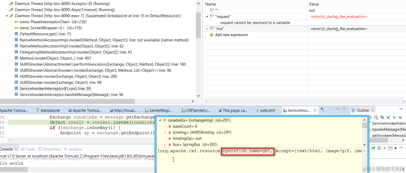Click the Value column header in Expressions
Screen dimensions: 406x173
pyautogui.click(x=357, y=4)
